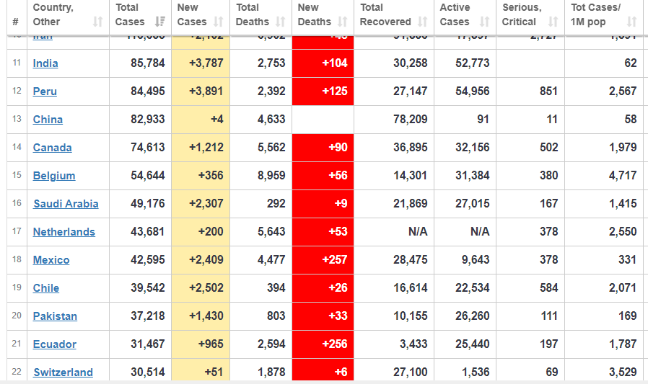Select India total cases 85,784
The width and height of the screenshot is (648, 384).
147,63
